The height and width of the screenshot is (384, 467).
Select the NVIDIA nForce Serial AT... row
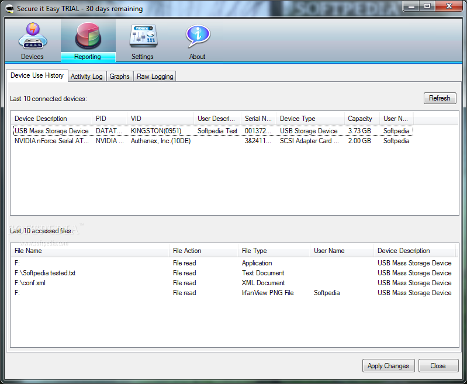[213, 141]
